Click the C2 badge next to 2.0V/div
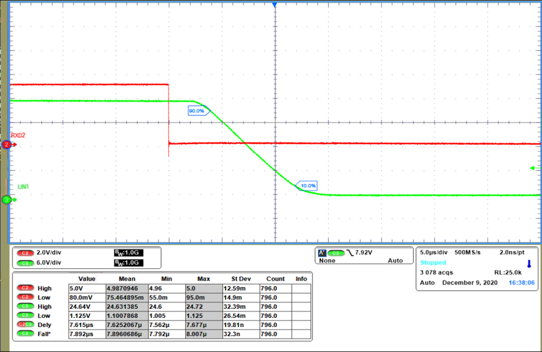This screenshot has width=542, height=352. click(25, 253)
